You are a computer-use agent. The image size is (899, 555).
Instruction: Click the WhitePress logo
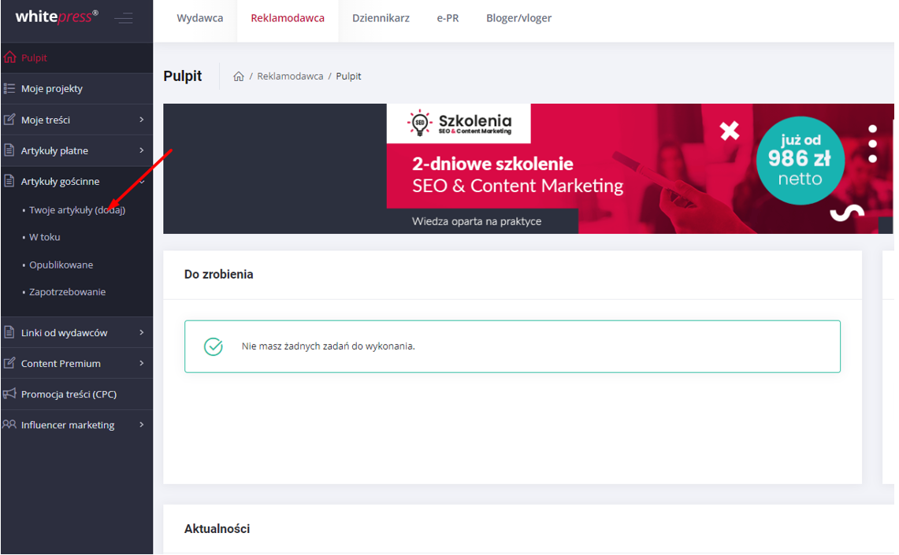pos(57,17)
